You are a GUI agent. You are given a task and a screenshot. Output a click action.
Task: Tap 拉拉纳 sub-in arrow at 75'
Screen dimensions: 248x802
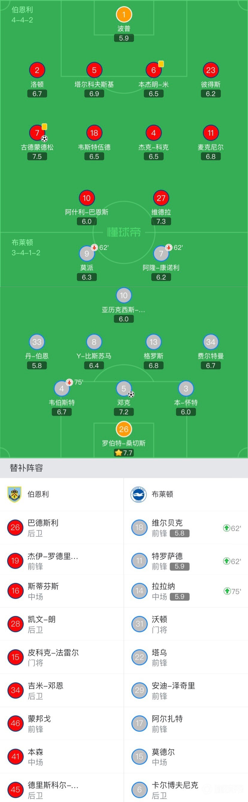[227, 591]
